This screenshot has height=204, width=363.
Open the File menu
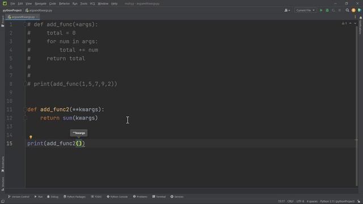pyautogui.click(x=12, y=4)
